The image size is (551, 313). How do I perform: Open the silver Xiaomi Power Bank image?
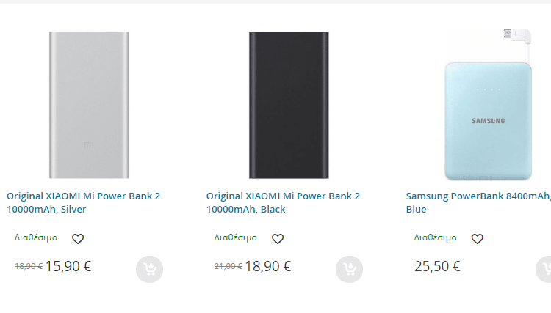tap(89, 105)
